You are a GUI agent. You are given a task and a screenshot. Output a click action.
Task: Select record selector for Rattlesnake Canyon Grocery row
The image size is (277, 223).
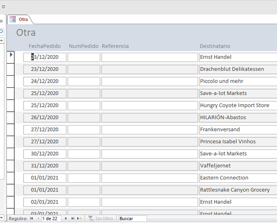click(x=11, y=190)
